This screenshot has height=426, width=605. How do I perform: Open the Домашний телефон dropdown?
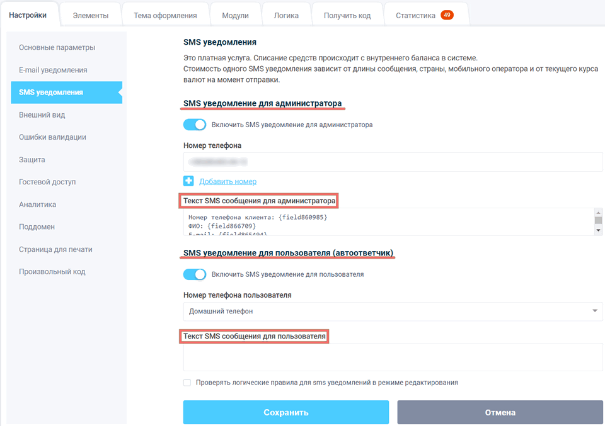pos(391,311)
